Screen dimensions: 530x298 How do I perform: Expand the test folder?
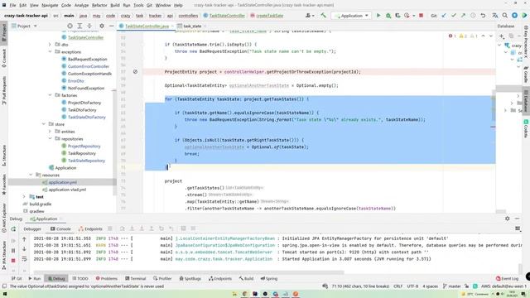point(24,197)
